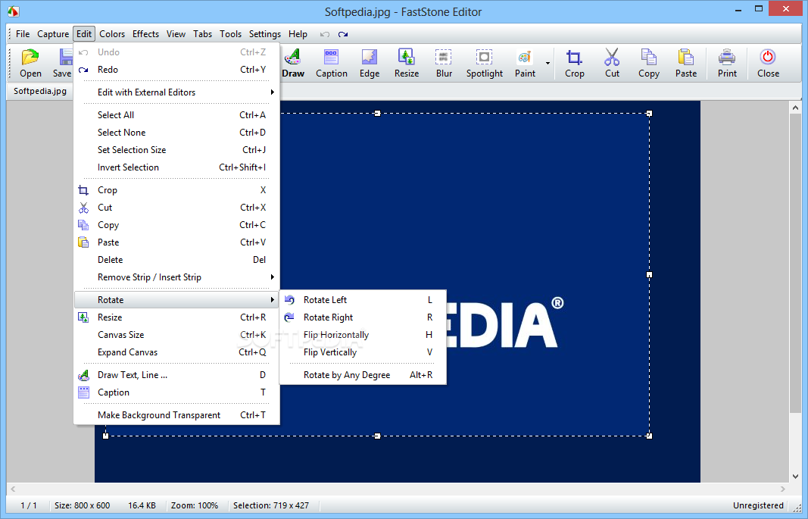Click the Paste toolbar icon
The image size is (808, 519).
pos(685,57)
